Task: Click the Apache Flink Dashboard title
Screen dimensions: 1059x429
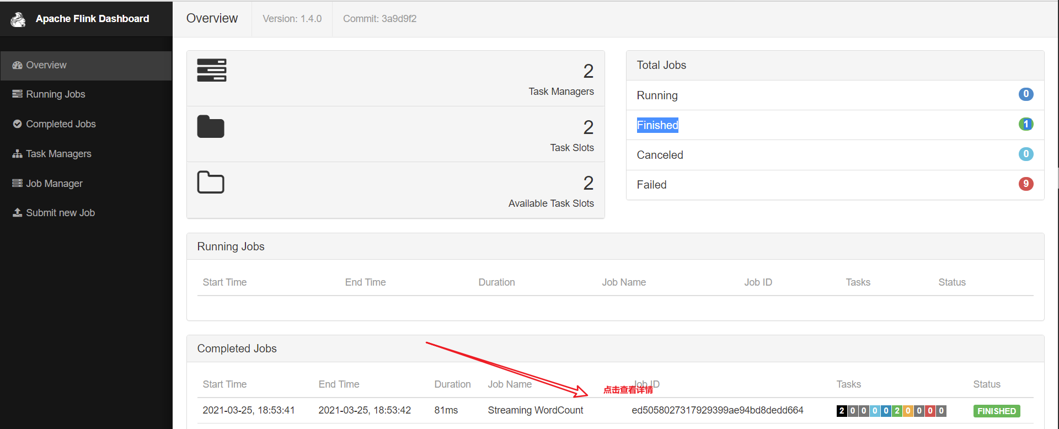Action: (x=92, y=19)
